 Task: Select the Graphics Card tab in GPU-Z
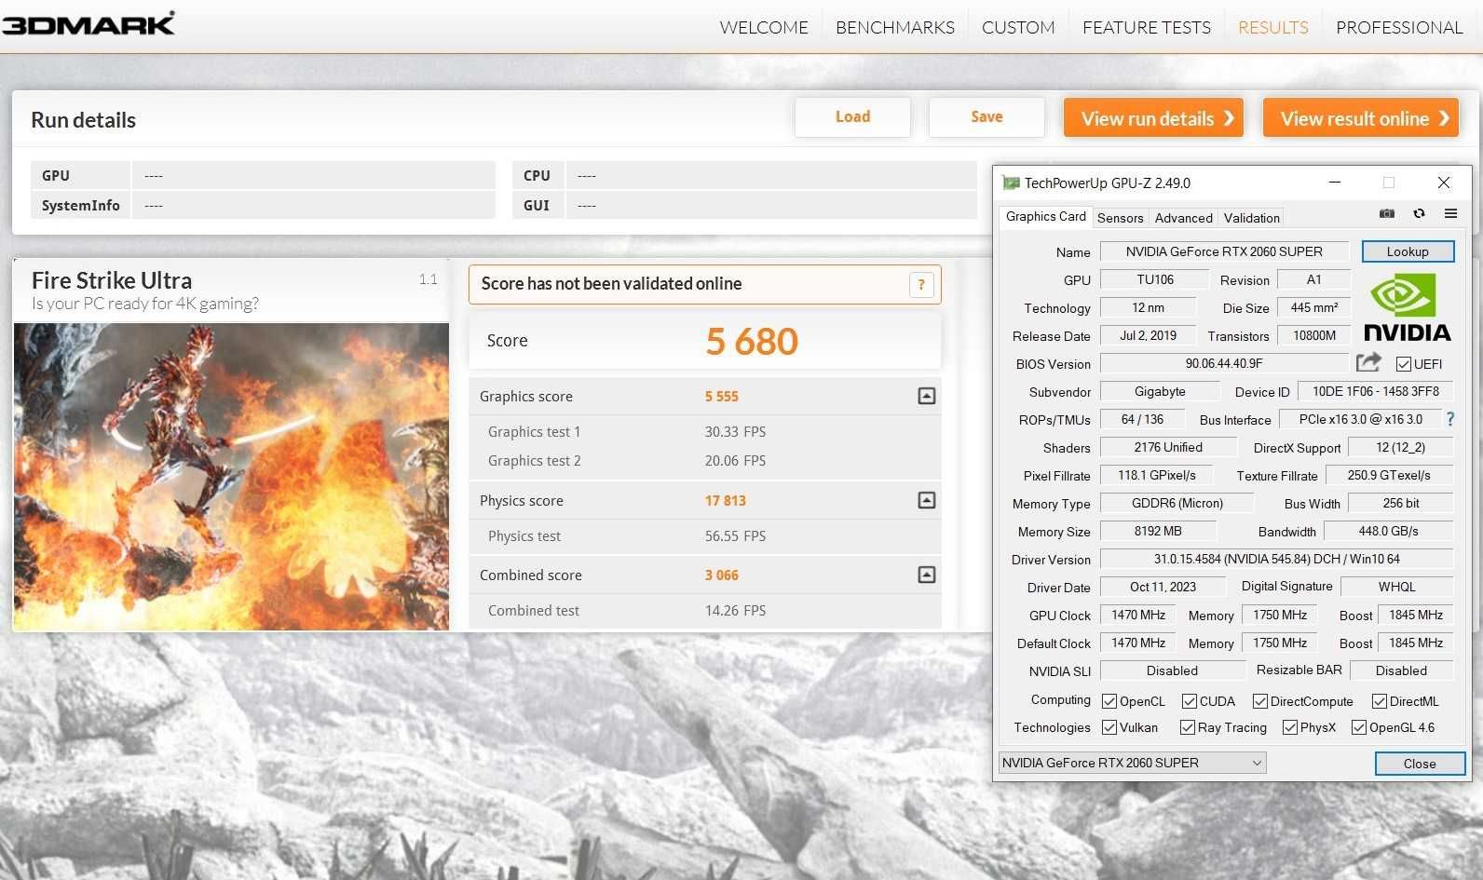(1045, 216)
